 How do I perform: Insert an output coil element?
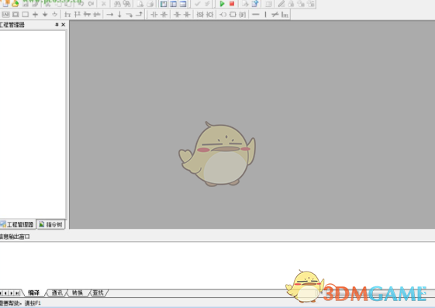(223, 15)
